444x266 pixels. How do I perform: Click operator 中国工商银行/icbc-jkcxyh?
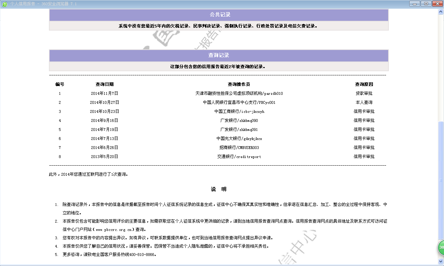coord(239,111)
